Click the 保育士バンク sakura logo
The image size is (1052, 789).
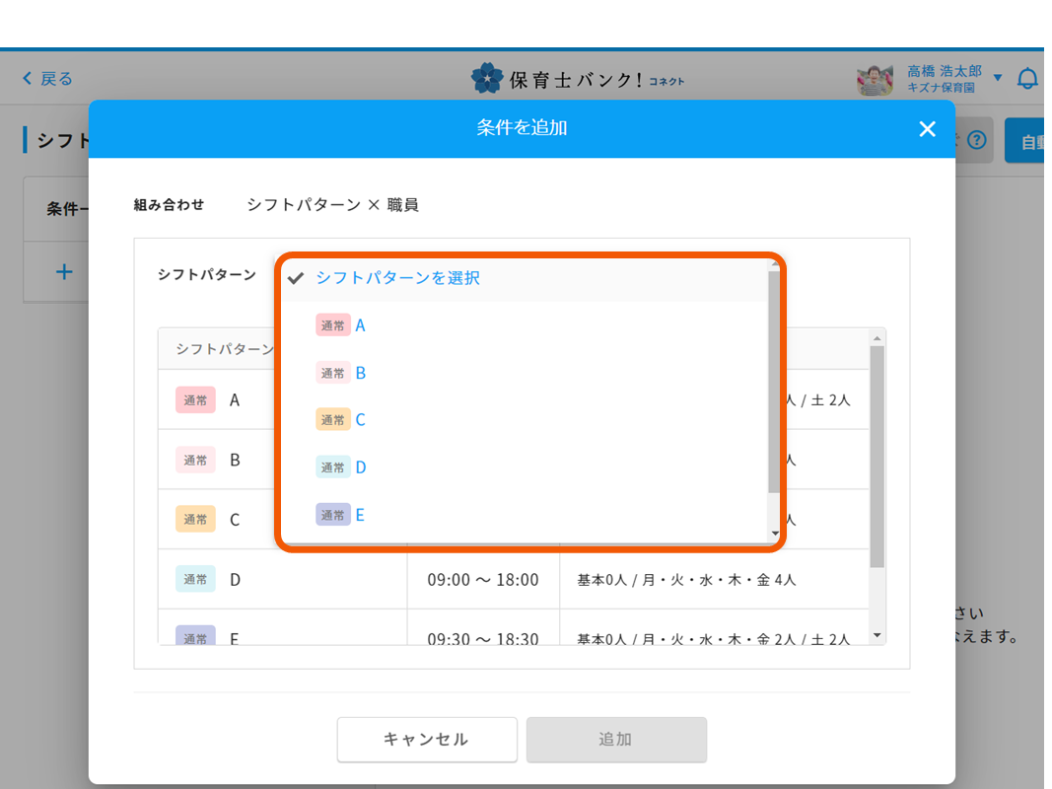click(x=486, y=78)
